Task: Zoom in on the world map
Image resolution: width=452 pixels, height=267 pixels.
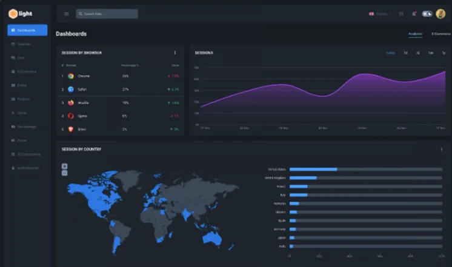Action: (x=65, y=166)
